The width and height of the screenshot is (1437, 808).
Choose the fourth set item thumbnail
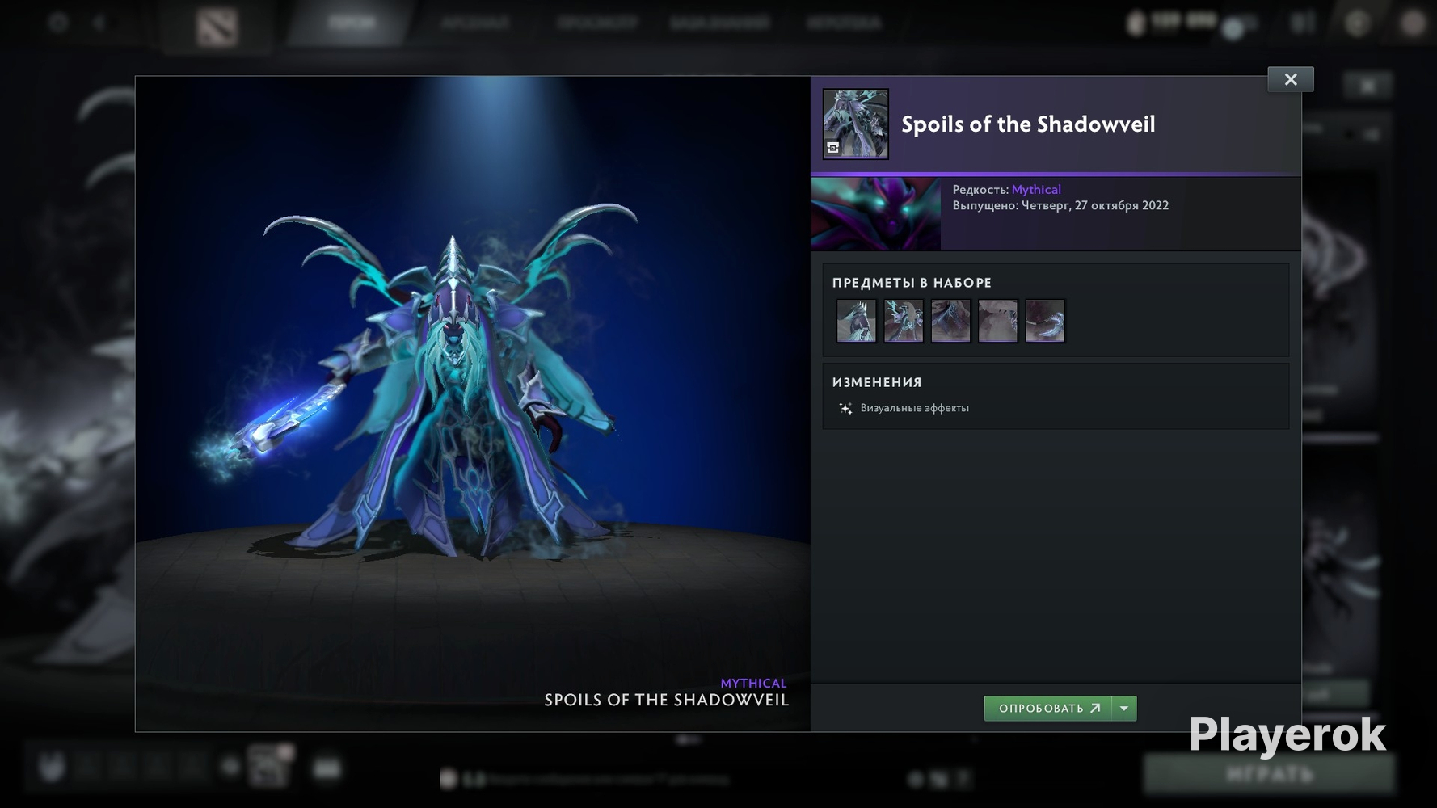(997, 321)
